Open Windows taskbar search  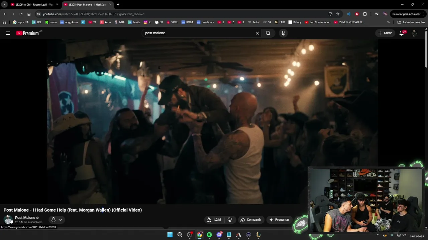(x=180, y=235)
